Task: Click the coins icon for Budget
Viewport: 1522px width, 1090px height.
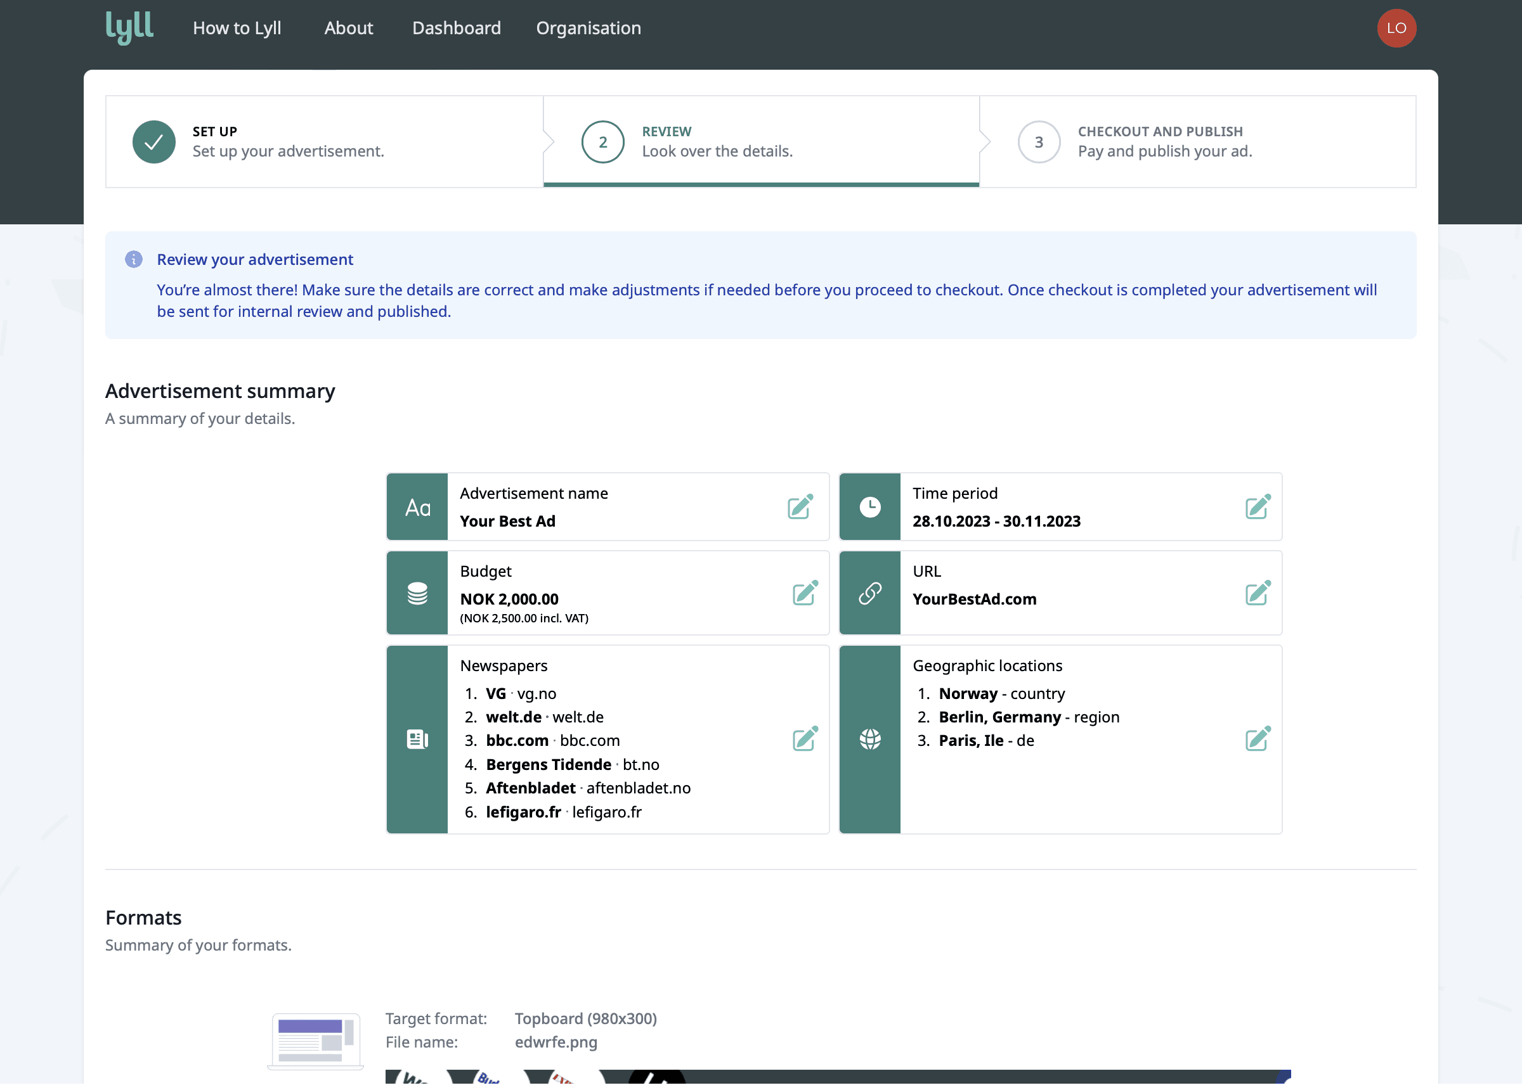Action: point(417,593)
